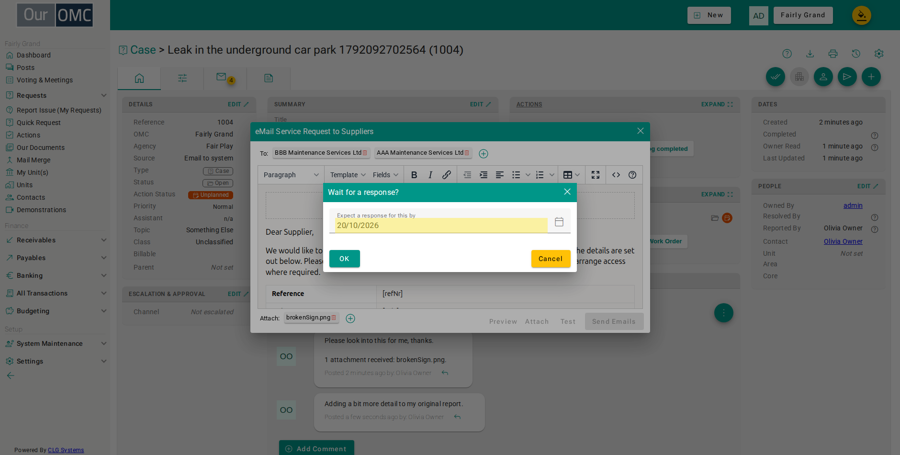This screenshot has height=455, width=900.
Task: Decrease indent in editor
Action: coord(467,175)
